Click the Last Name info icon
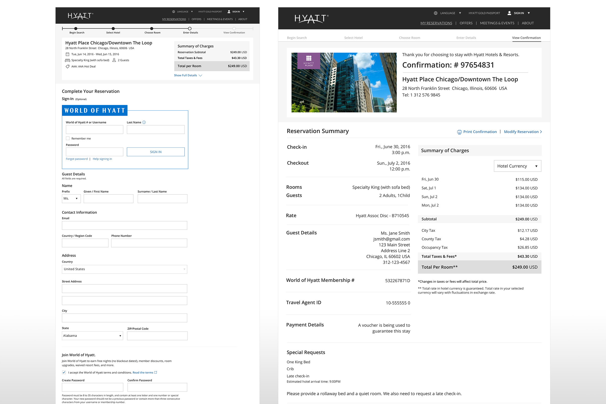 (x=144, y=122)
